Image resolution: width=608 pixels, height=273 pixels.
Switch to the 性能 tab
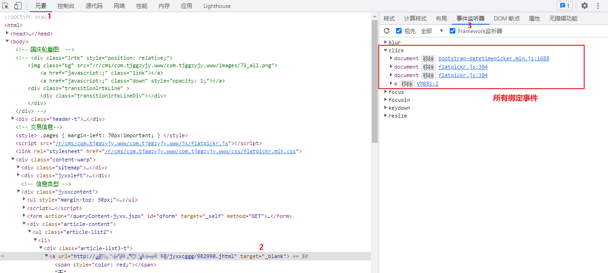(141, 6)
